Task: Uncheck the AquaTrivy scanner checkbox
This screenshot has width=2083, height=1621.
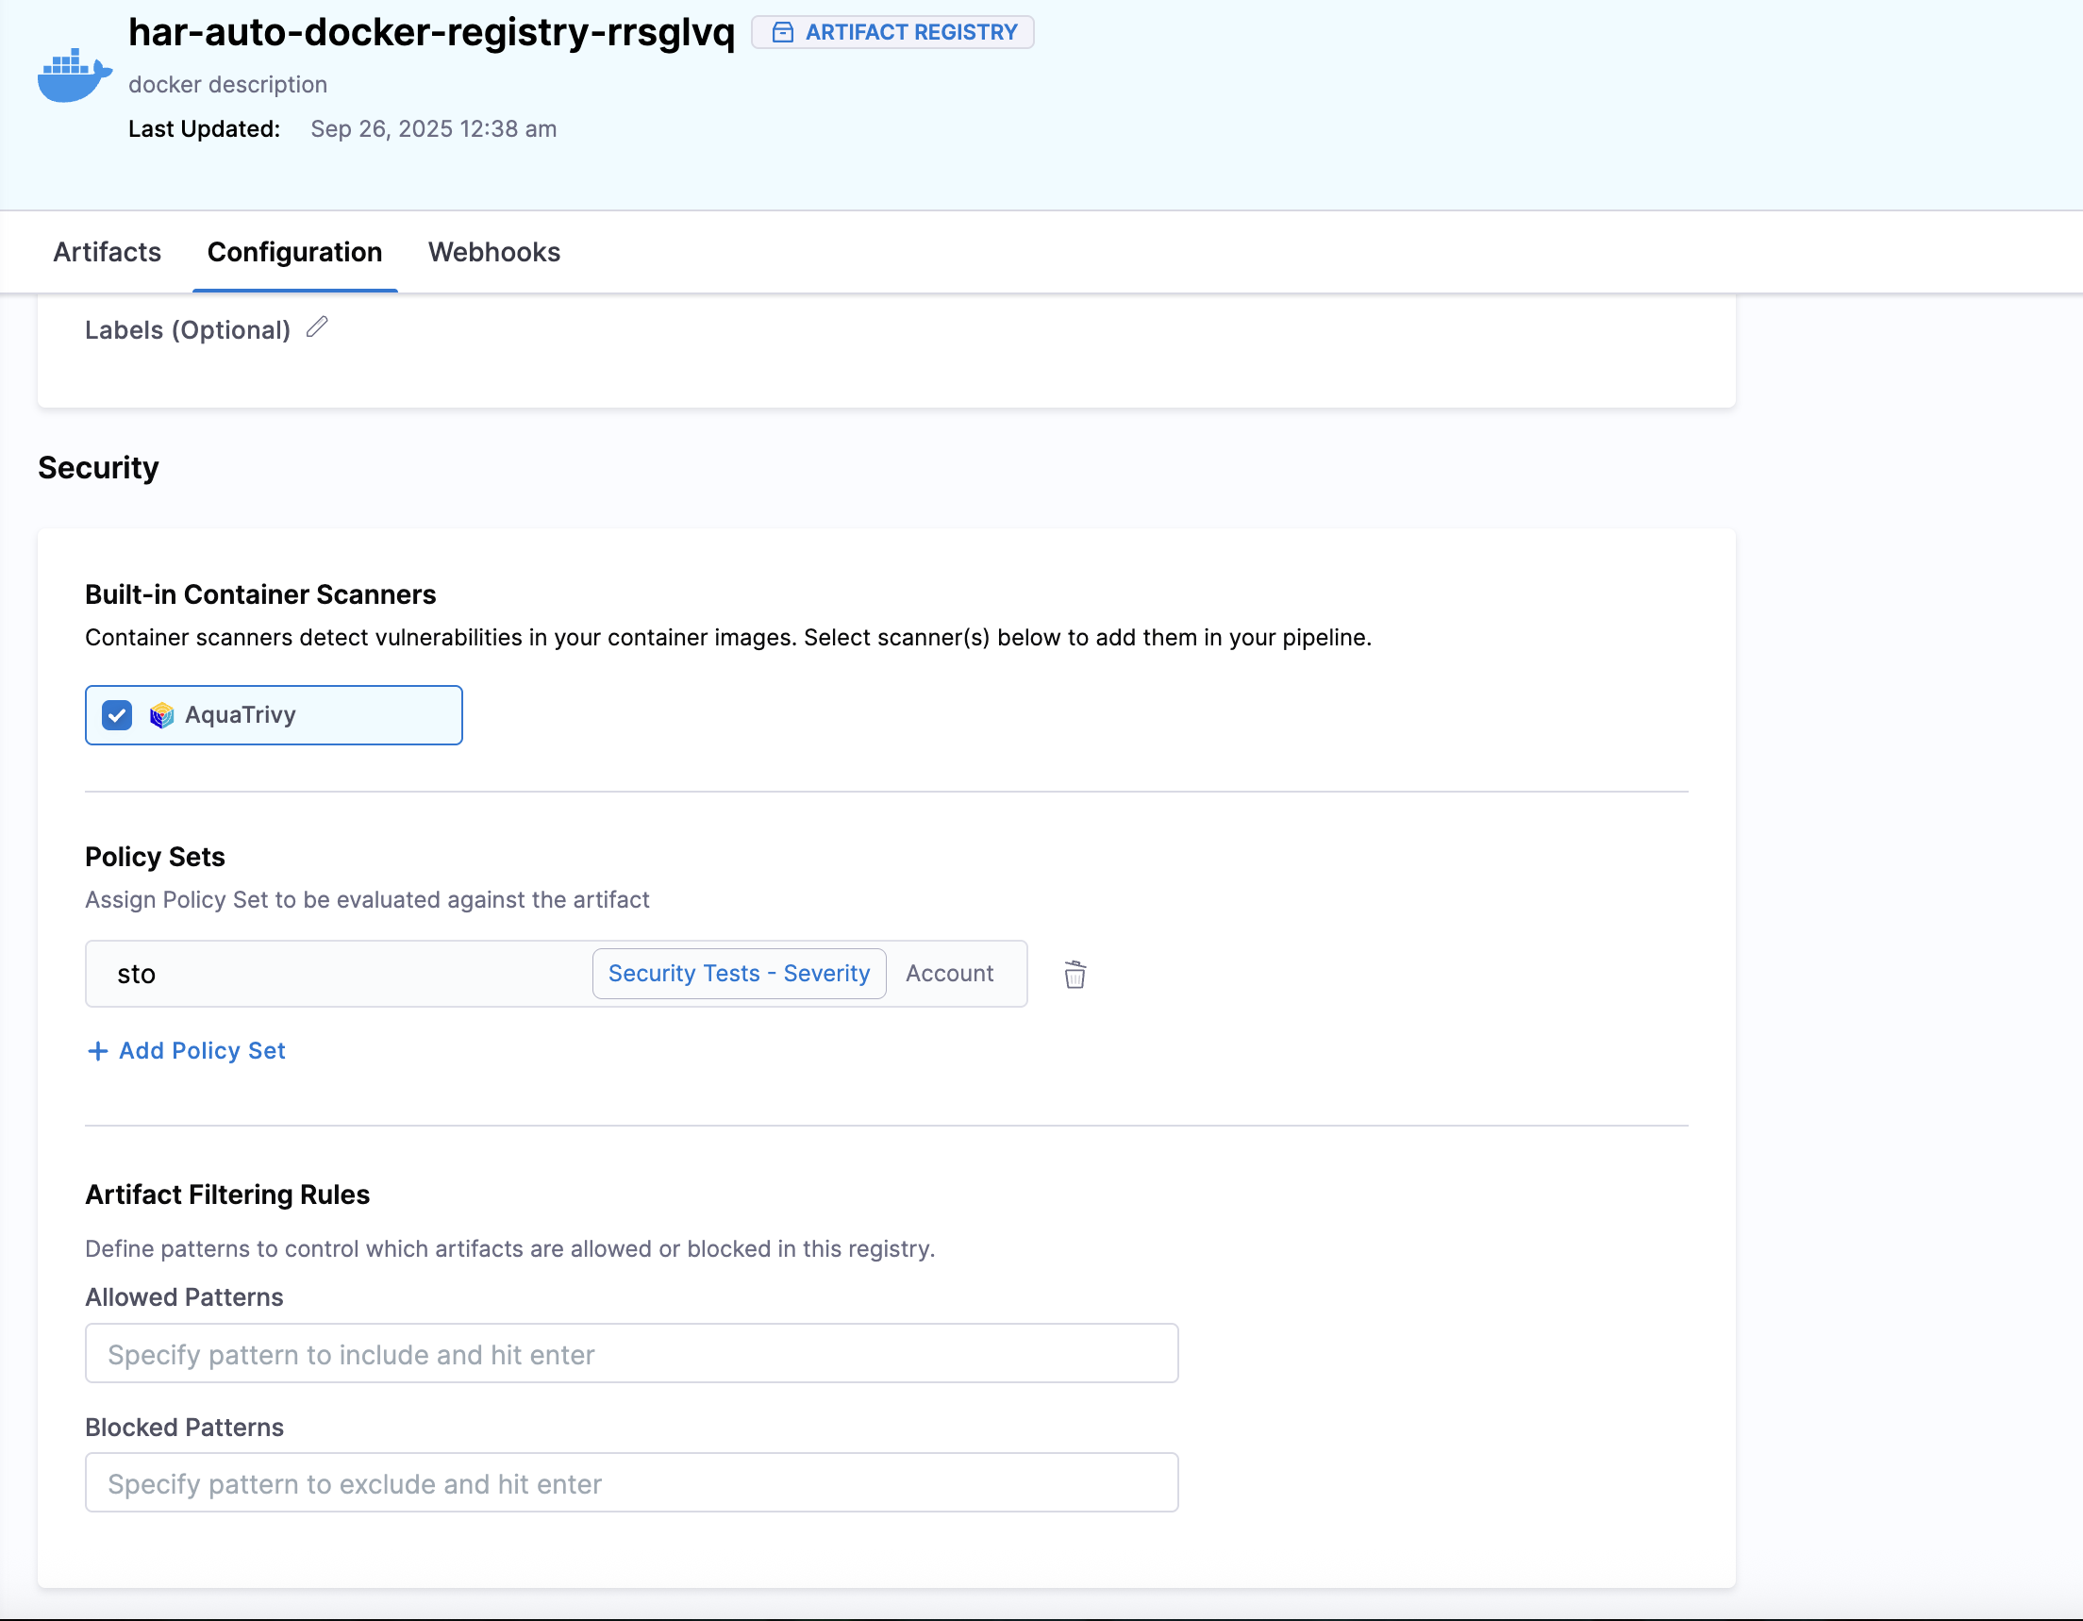Action: [117, 714]
